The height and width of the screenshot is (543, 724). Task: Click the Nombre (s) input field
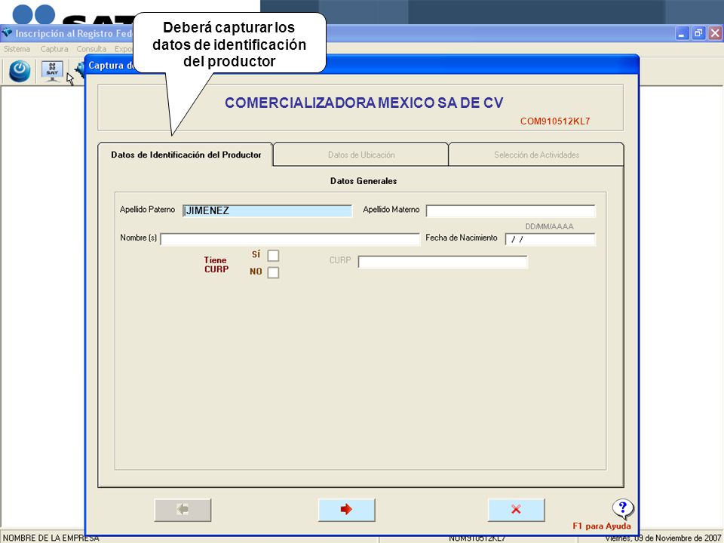click(290, 239)
